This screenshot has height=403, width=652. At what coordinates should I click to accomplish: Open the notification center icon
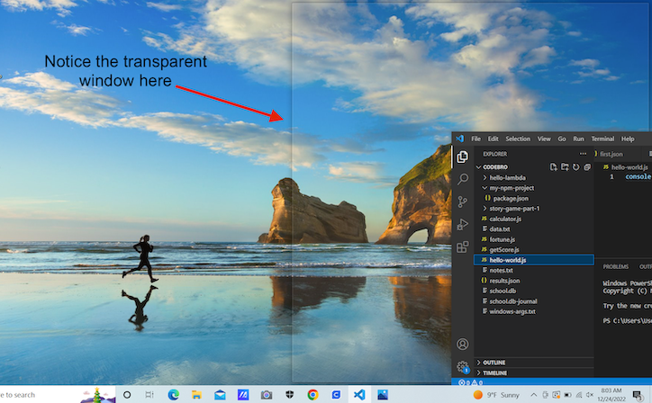[638, 395]
